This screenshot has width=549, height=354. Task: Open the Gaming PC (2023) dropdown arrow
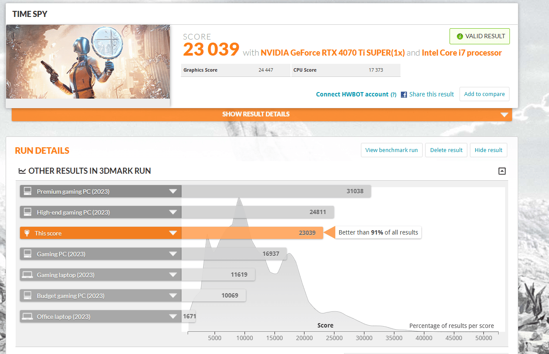[173, 254]
